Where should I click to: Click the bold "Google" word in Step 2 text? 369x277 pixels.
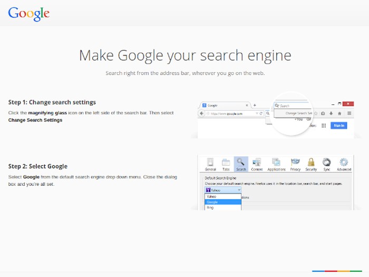[x=31, y=177]
